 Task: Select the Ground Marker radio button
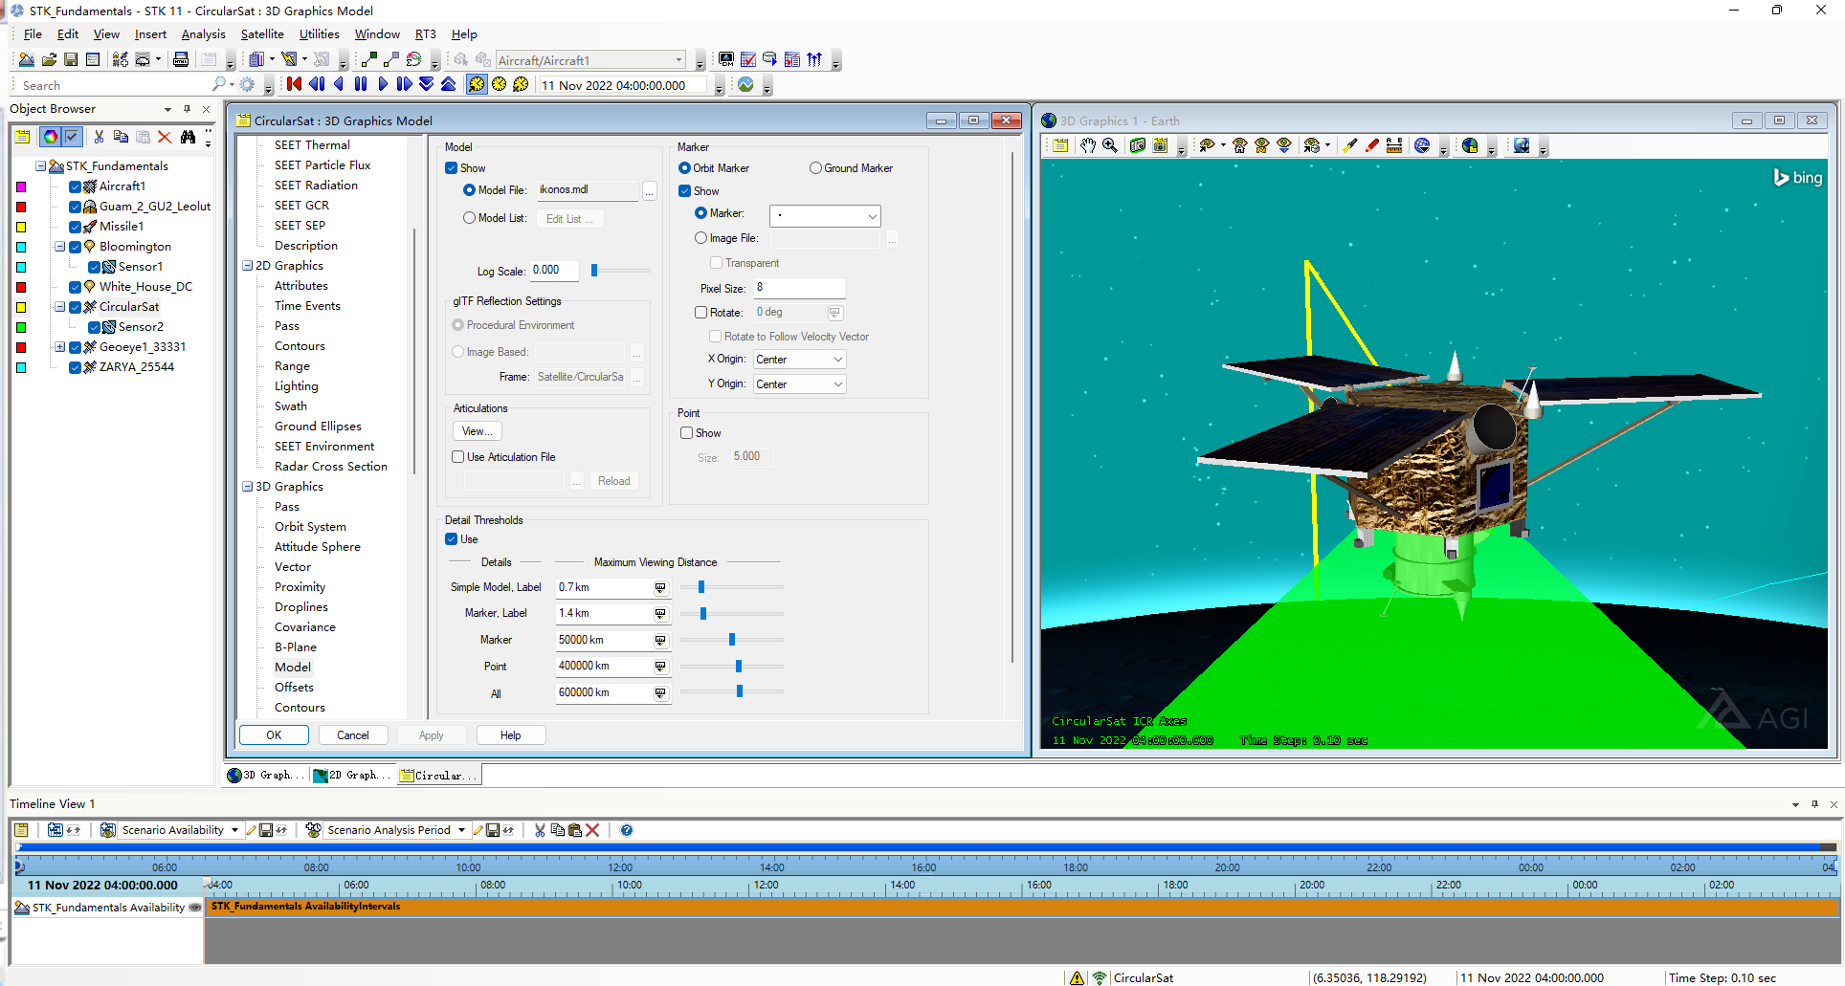click(x=814, y=167)
